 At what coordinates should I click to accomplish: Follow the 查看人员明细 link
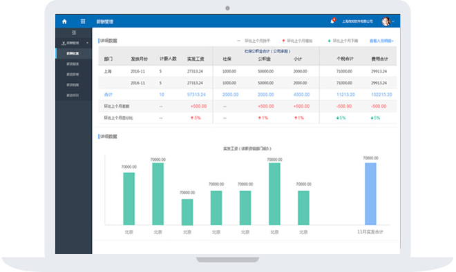click(x=381, y=41)
